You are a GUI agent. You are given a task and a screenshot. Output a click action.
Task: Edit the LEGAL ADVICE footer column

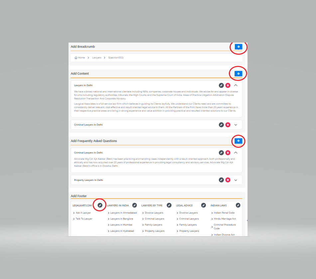pos(203,205)
